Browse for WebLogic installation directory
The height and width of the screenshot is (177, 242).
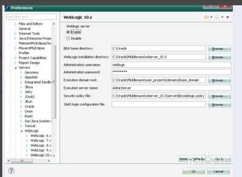tap(219, 57)
